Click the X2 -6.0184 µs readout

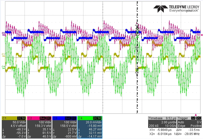tap(161, 134)
